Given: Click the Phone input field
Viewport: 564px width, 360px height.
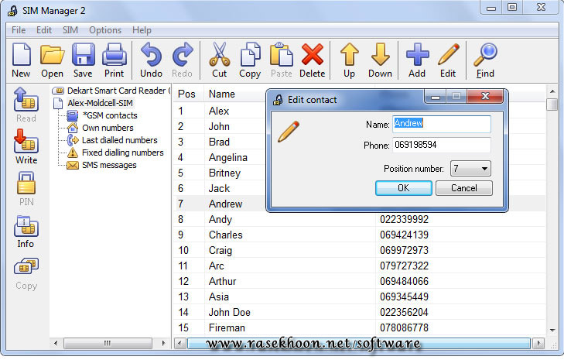Looking at the screenshot, I should click(441, 145).
